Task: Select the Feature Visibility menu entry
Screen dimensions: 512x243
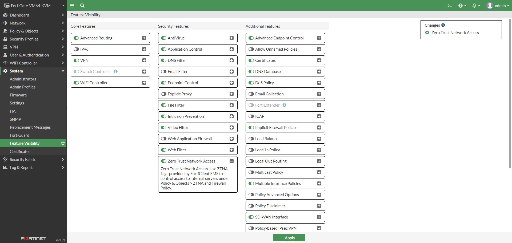Action: pyautogui.click(x=33, y=143)
